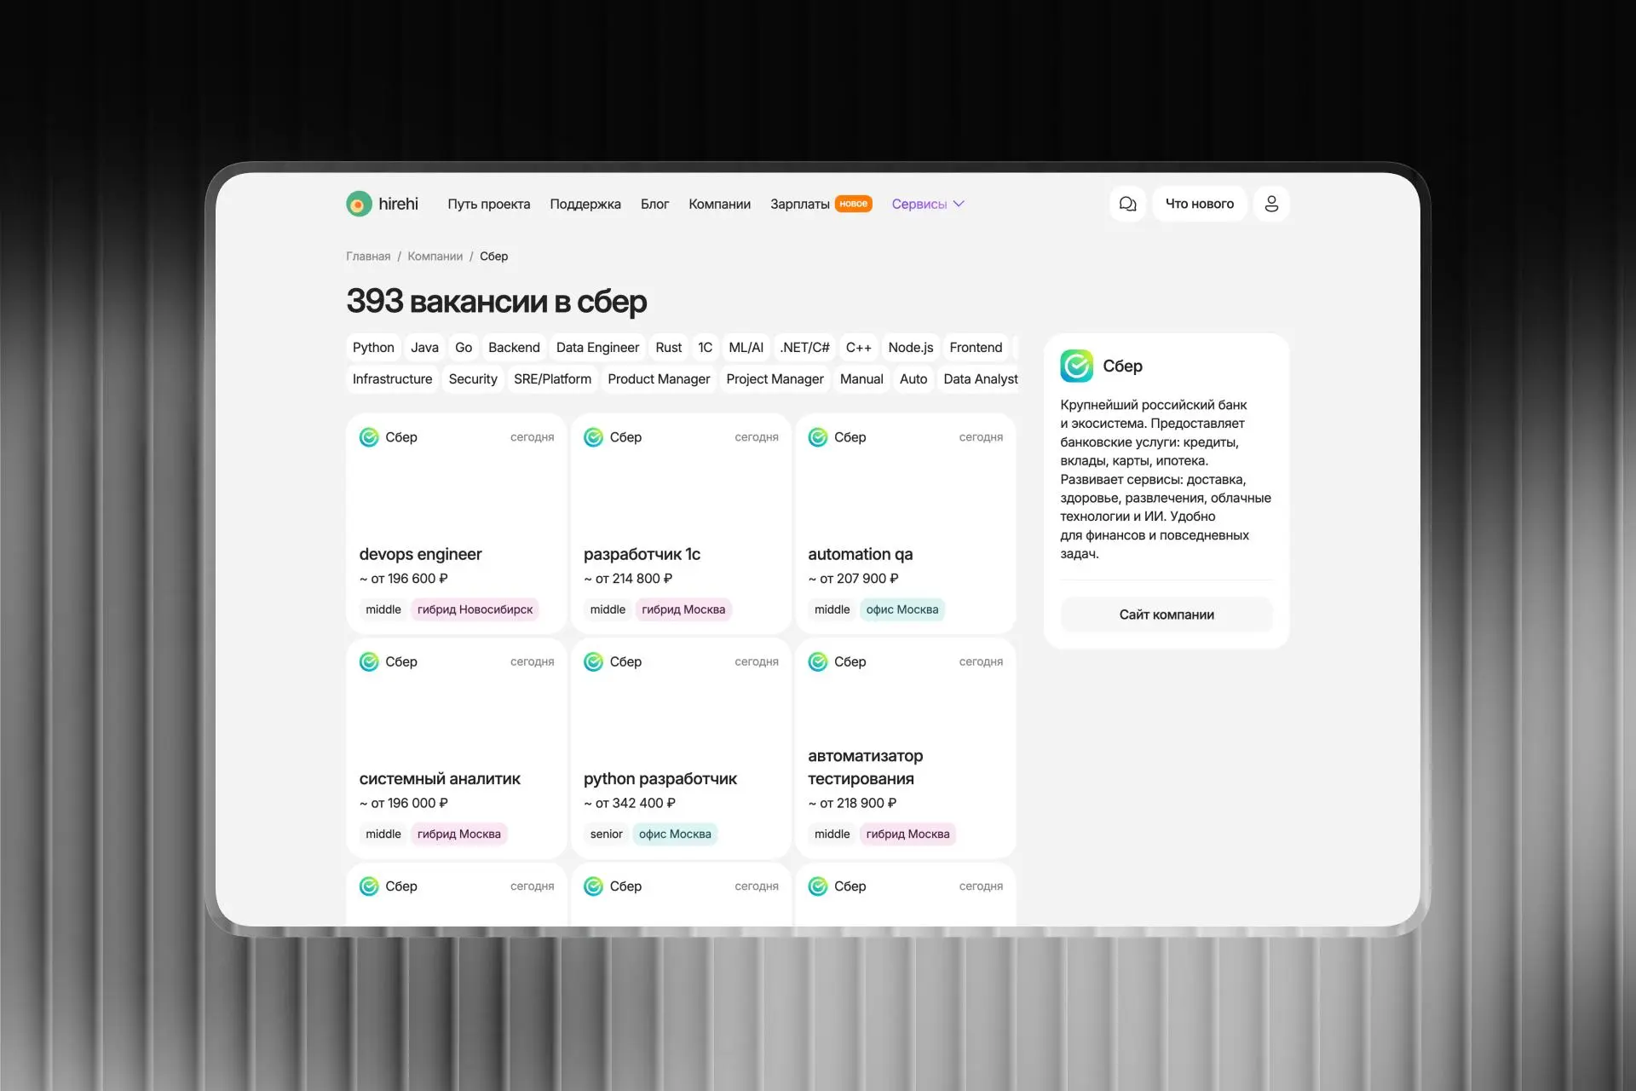Choose the Data Analyst filter tag
Screen dimensions: 1636x1091
pyautogui.click(x=980, y=379)
